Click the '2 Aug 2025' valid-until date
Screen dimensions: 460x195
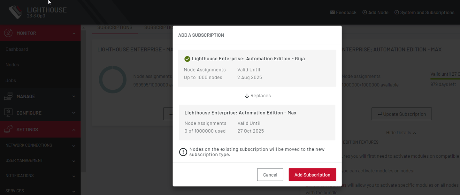coord(249,78)
